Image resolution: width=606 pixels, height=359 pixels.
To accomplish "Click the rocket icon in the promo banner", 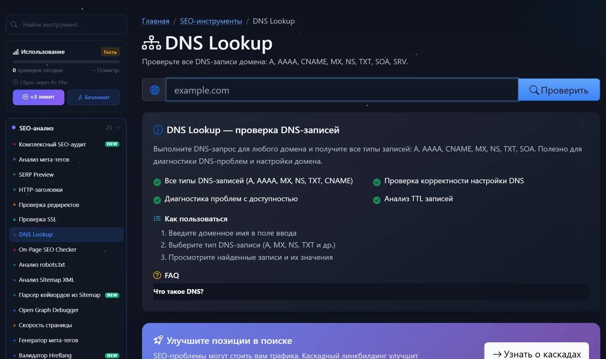I will coord(158,340).
